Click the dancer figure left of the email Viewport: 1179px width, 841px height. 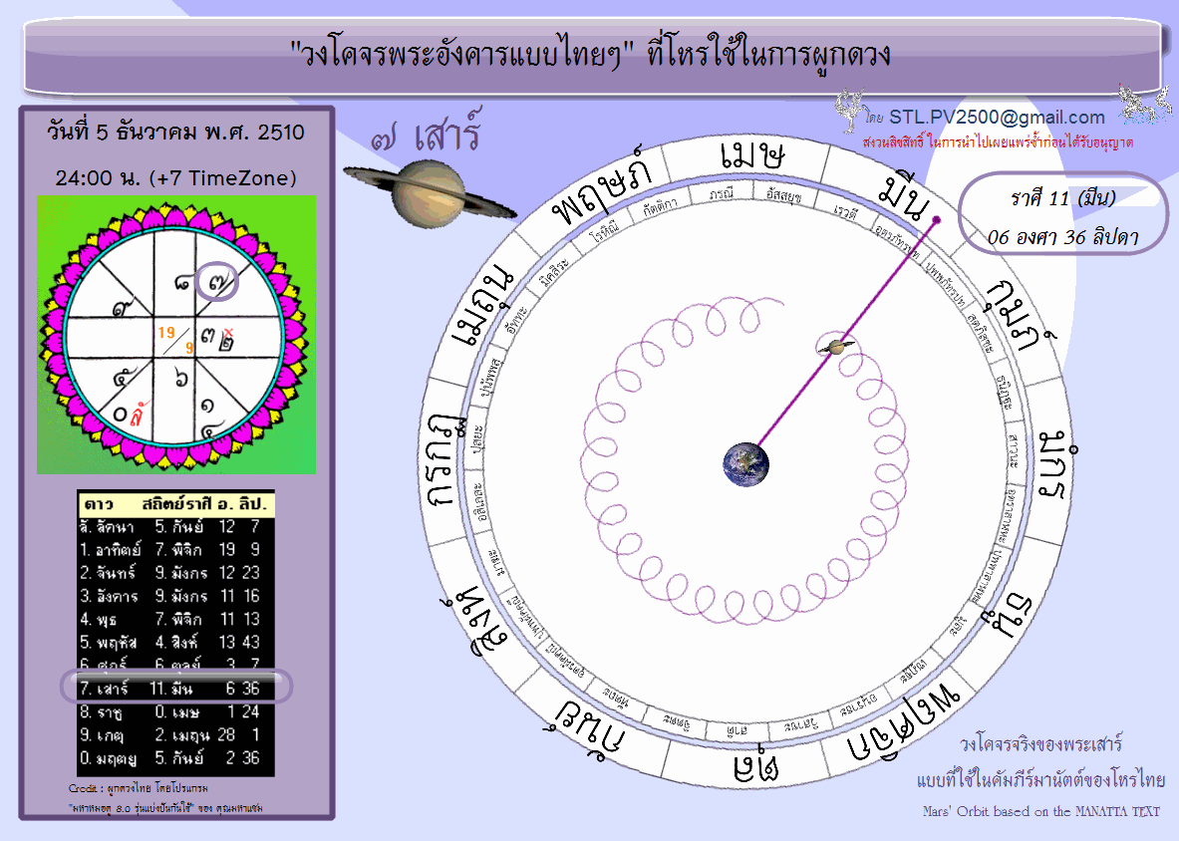(x=850, y=112)
